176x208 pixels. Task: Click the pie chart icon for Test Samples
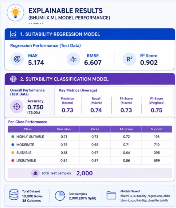point(60,196)
